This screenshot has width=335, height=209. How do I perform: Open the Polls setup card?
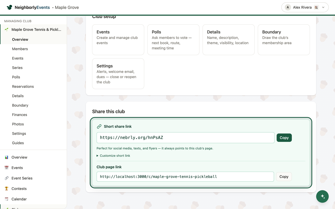pyautogui.click(x=173, y=40)
